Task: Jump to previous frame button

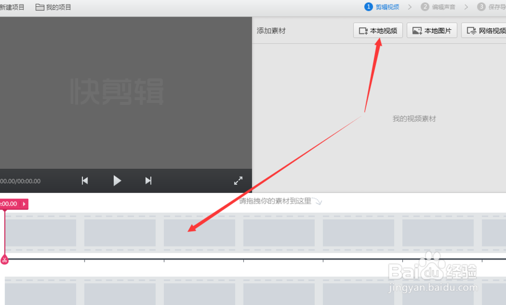Action: (85, 181)
